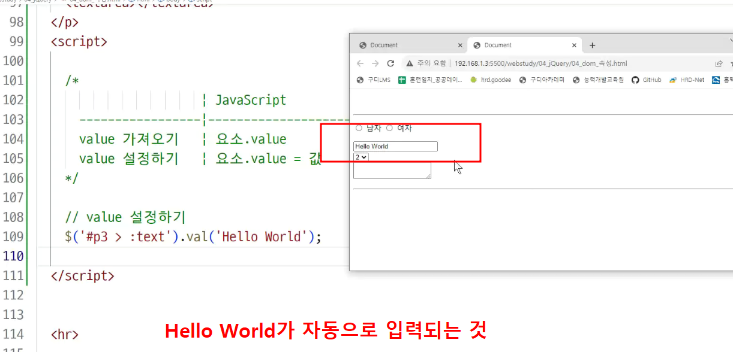Viewport: 733px width, 352px height.
Task: Click line number 99 in the editor gutter
Action: pyautogui.click(x=17, y=41)
